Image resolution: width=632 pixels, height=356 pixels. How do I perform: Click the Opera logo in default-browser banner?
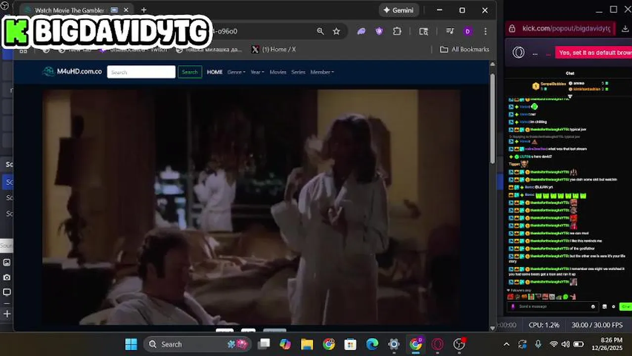tap(518, 52)
